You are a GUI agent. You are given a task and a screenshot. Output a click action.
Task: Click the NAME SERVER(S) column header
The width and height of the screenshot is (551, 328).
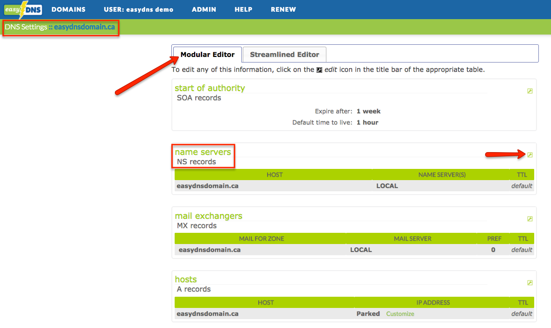click(442, 174)
